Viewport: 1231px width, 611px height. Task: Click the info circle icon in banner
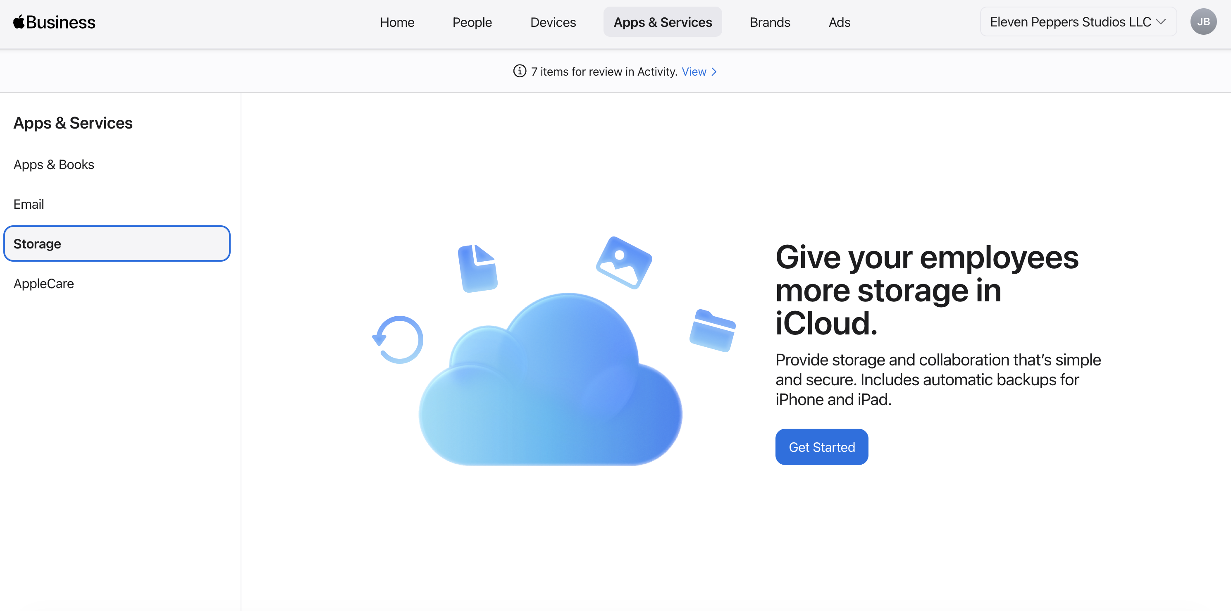click(x=520, y=71)
